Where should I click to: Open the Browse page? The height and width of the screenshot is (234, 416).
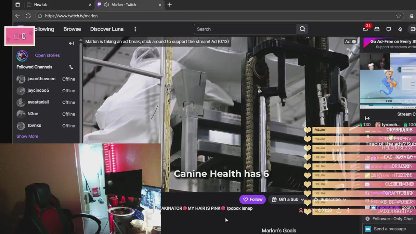click(x=72, y=29)
